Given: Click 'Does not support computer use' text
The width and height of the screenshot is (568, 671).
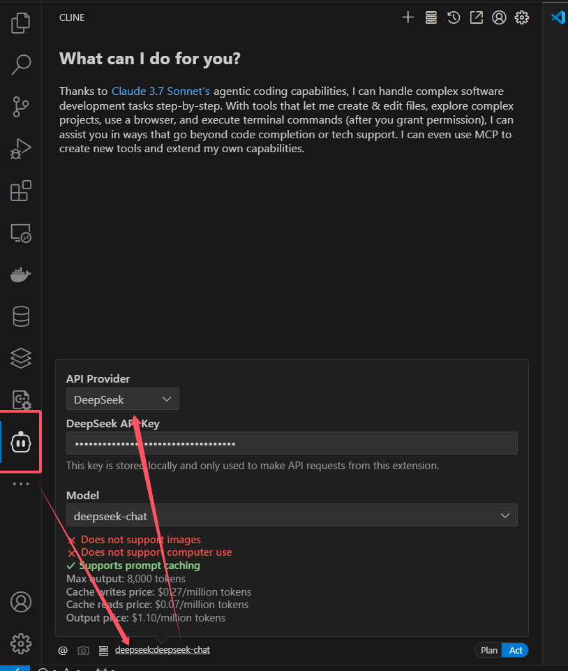Looking at the screenshot, I should pyautogui.click(x=156, y=552).
